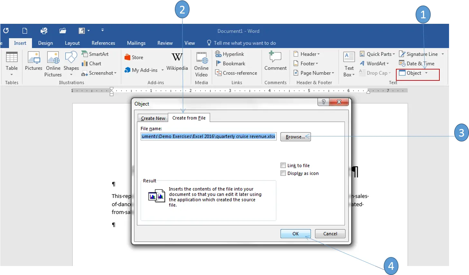Cancel the Object dialog
The height and width of the screenshot is (275, 469).
330,234
